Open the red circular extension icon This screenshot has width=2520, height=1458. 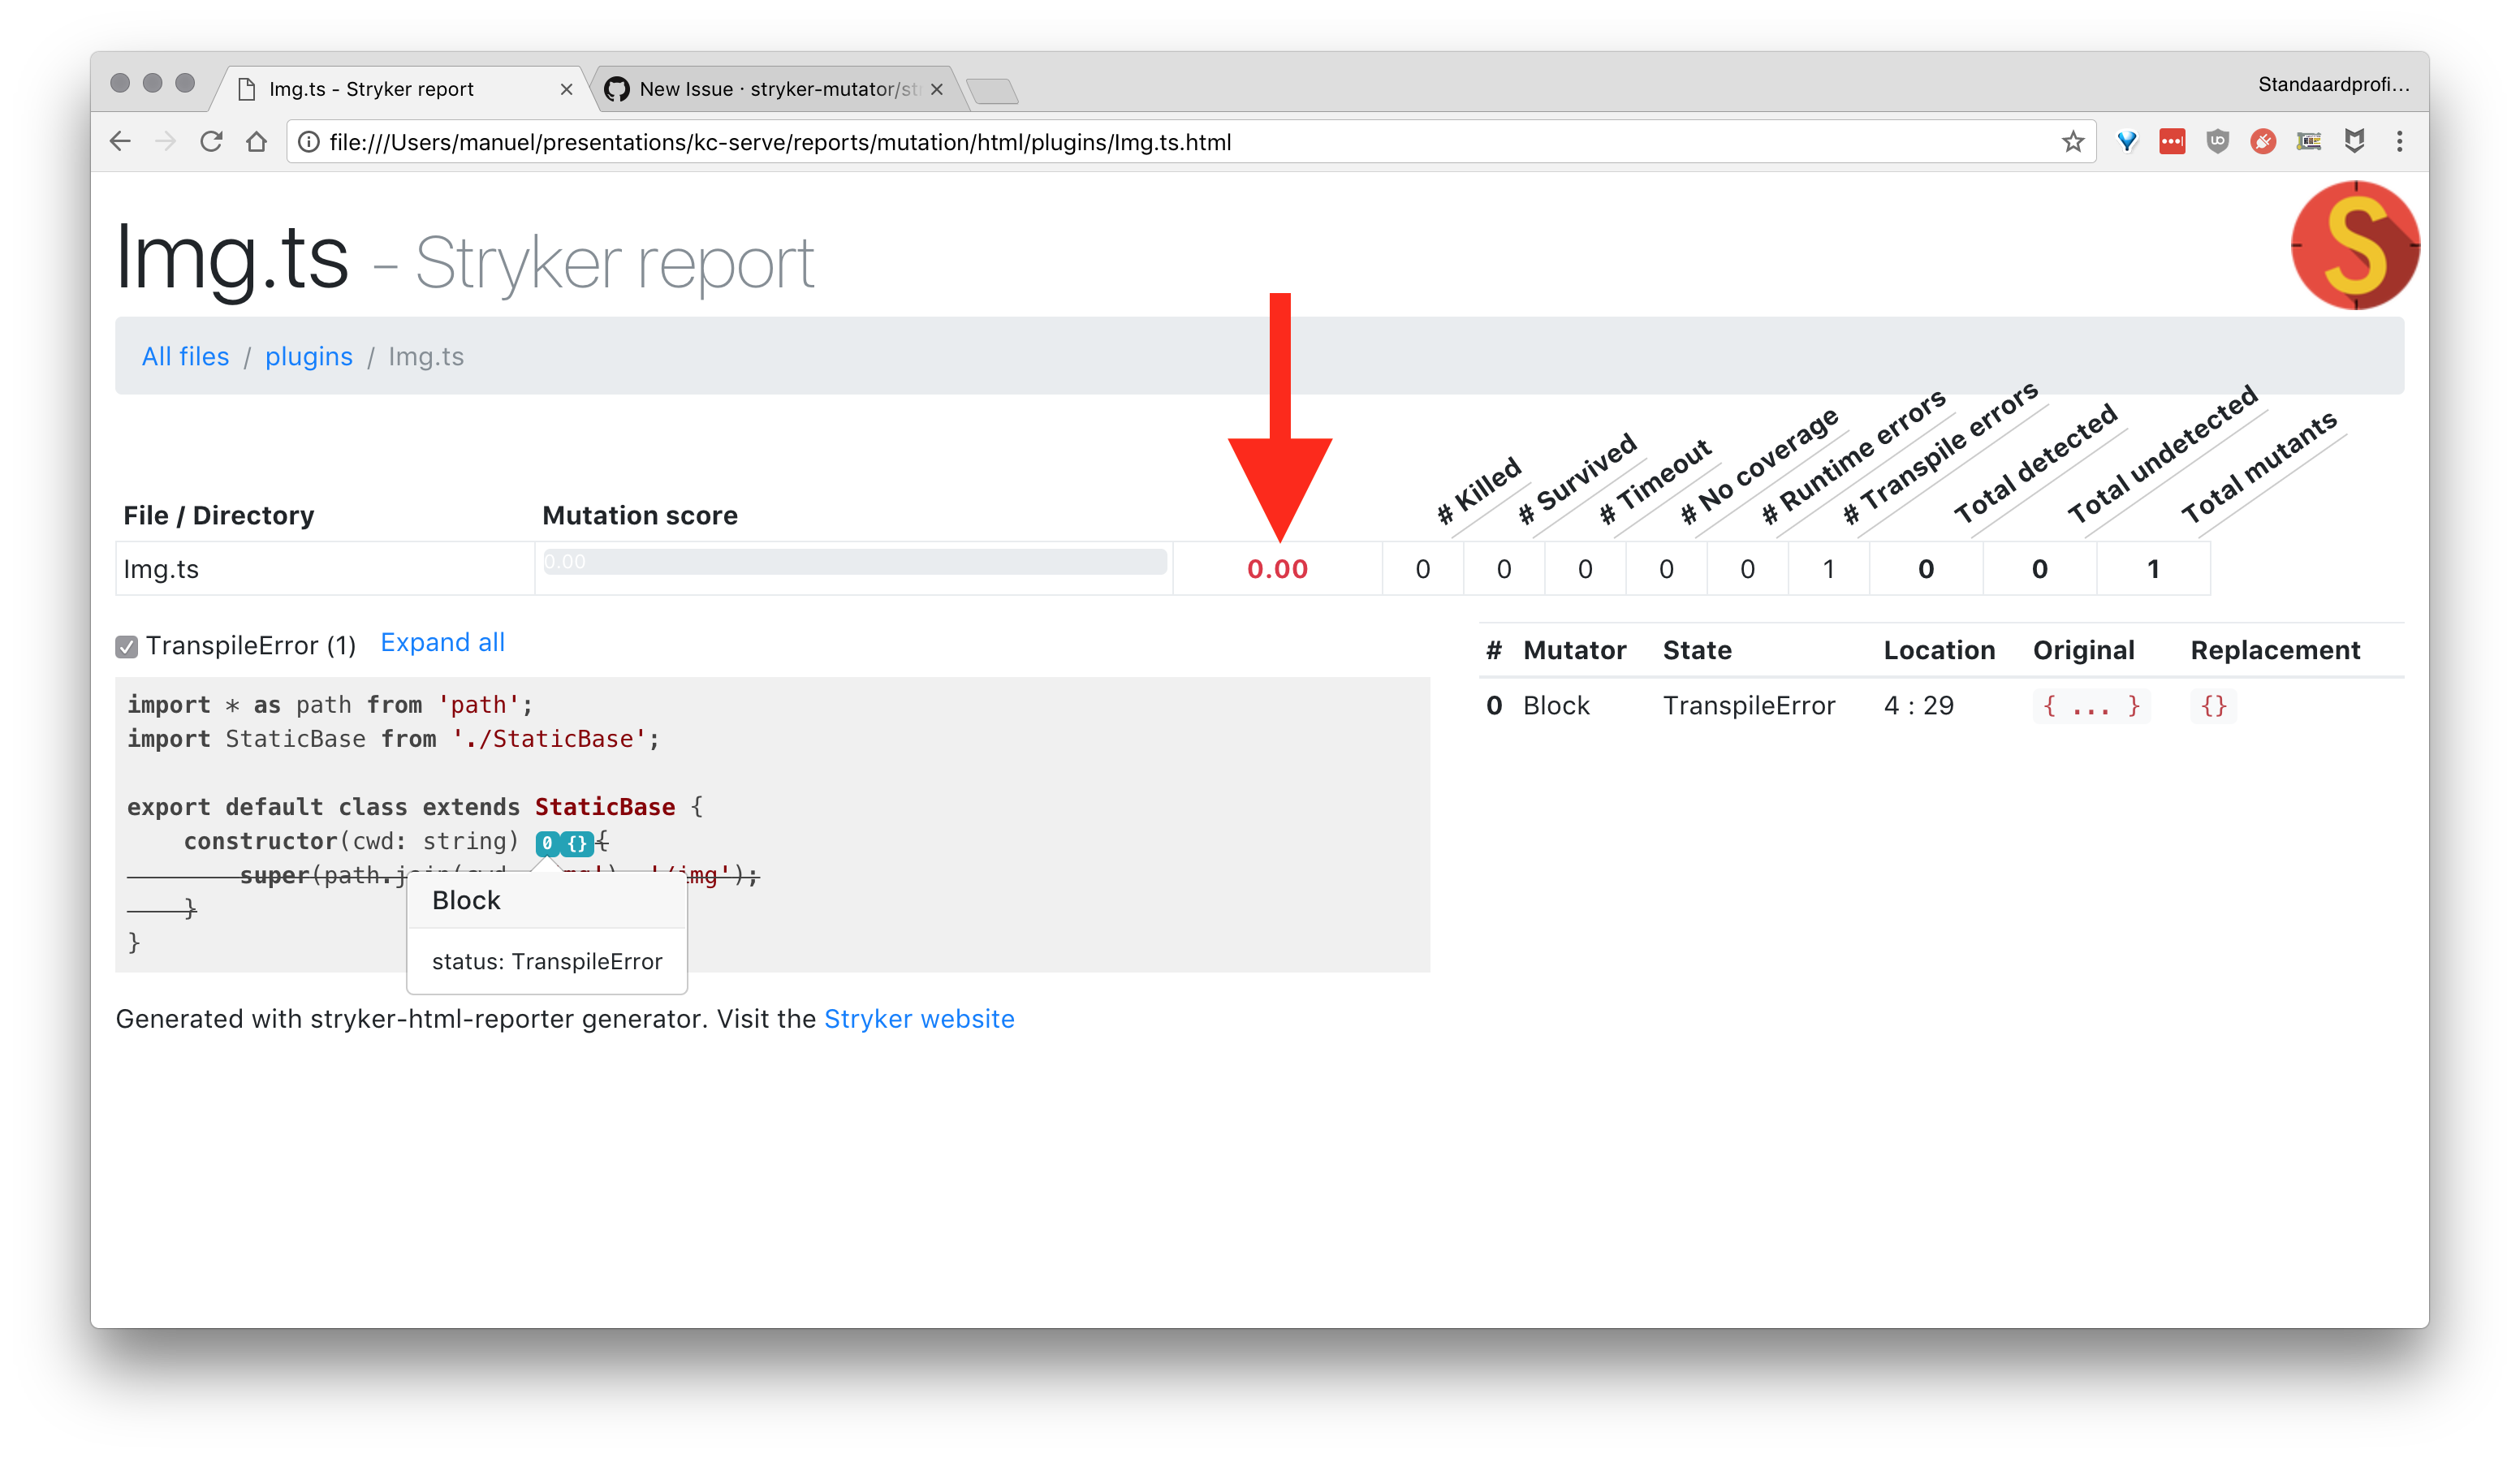point(2262,142)
